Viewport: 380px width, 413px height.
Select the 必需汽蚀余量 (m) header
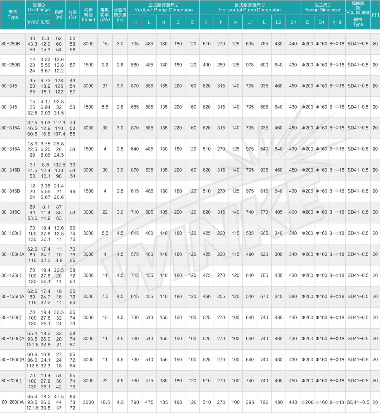pos(120,15)
